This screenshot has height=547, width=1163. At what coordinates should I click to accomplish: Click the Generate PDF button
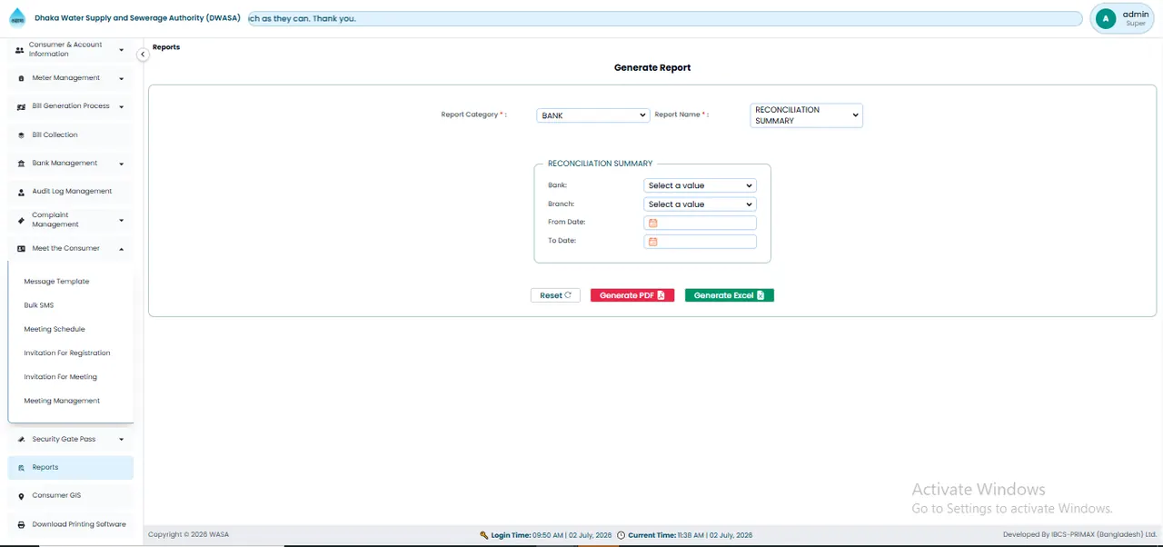tap(632, 295)
